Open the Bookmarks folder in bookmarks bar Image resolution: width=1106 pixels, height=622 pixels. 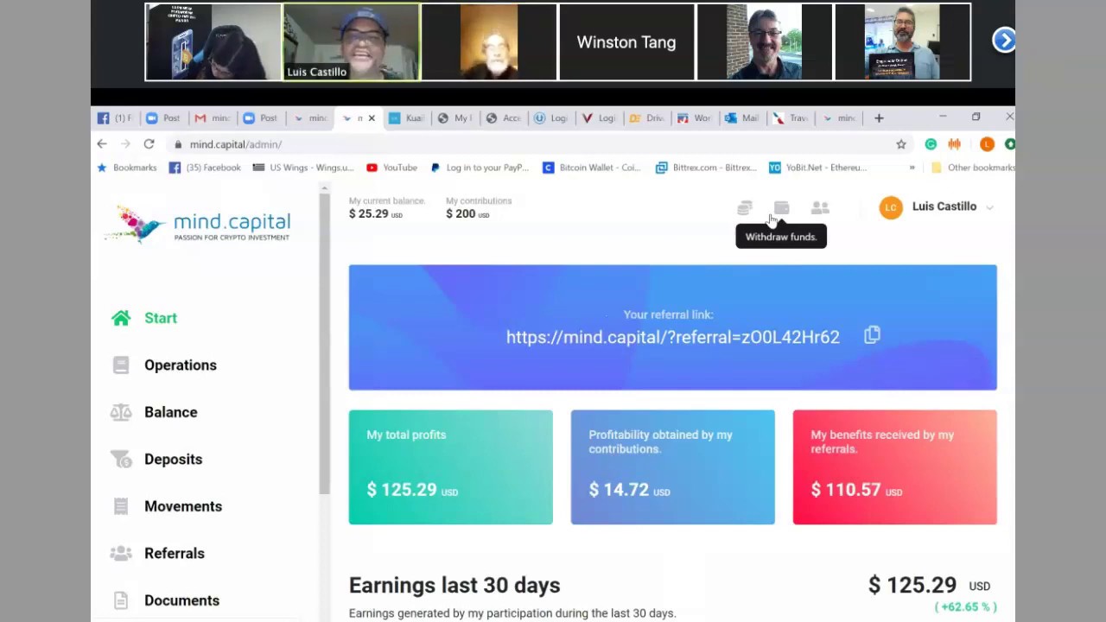point(127,168)
